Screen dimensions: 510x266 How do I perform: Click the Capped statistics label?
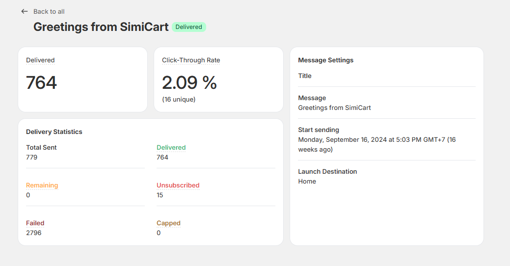click(x=168, y=223)
